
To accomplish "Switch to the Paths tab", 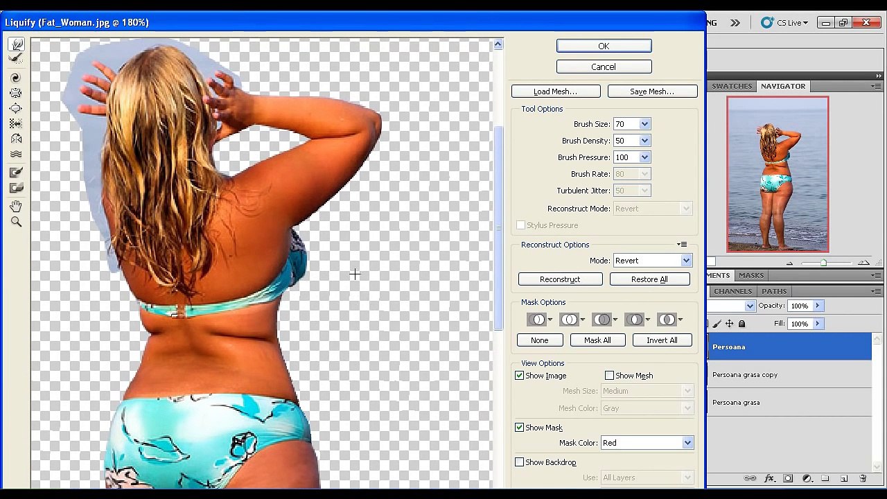I will (x=774, y=291).
